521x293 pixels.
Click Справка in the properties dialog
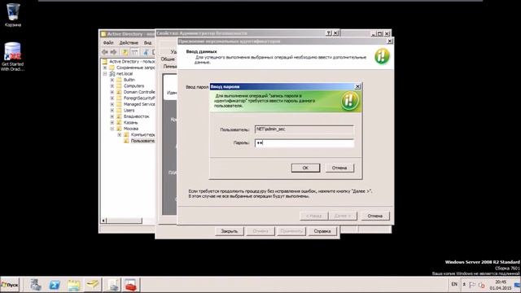(322, 231)
